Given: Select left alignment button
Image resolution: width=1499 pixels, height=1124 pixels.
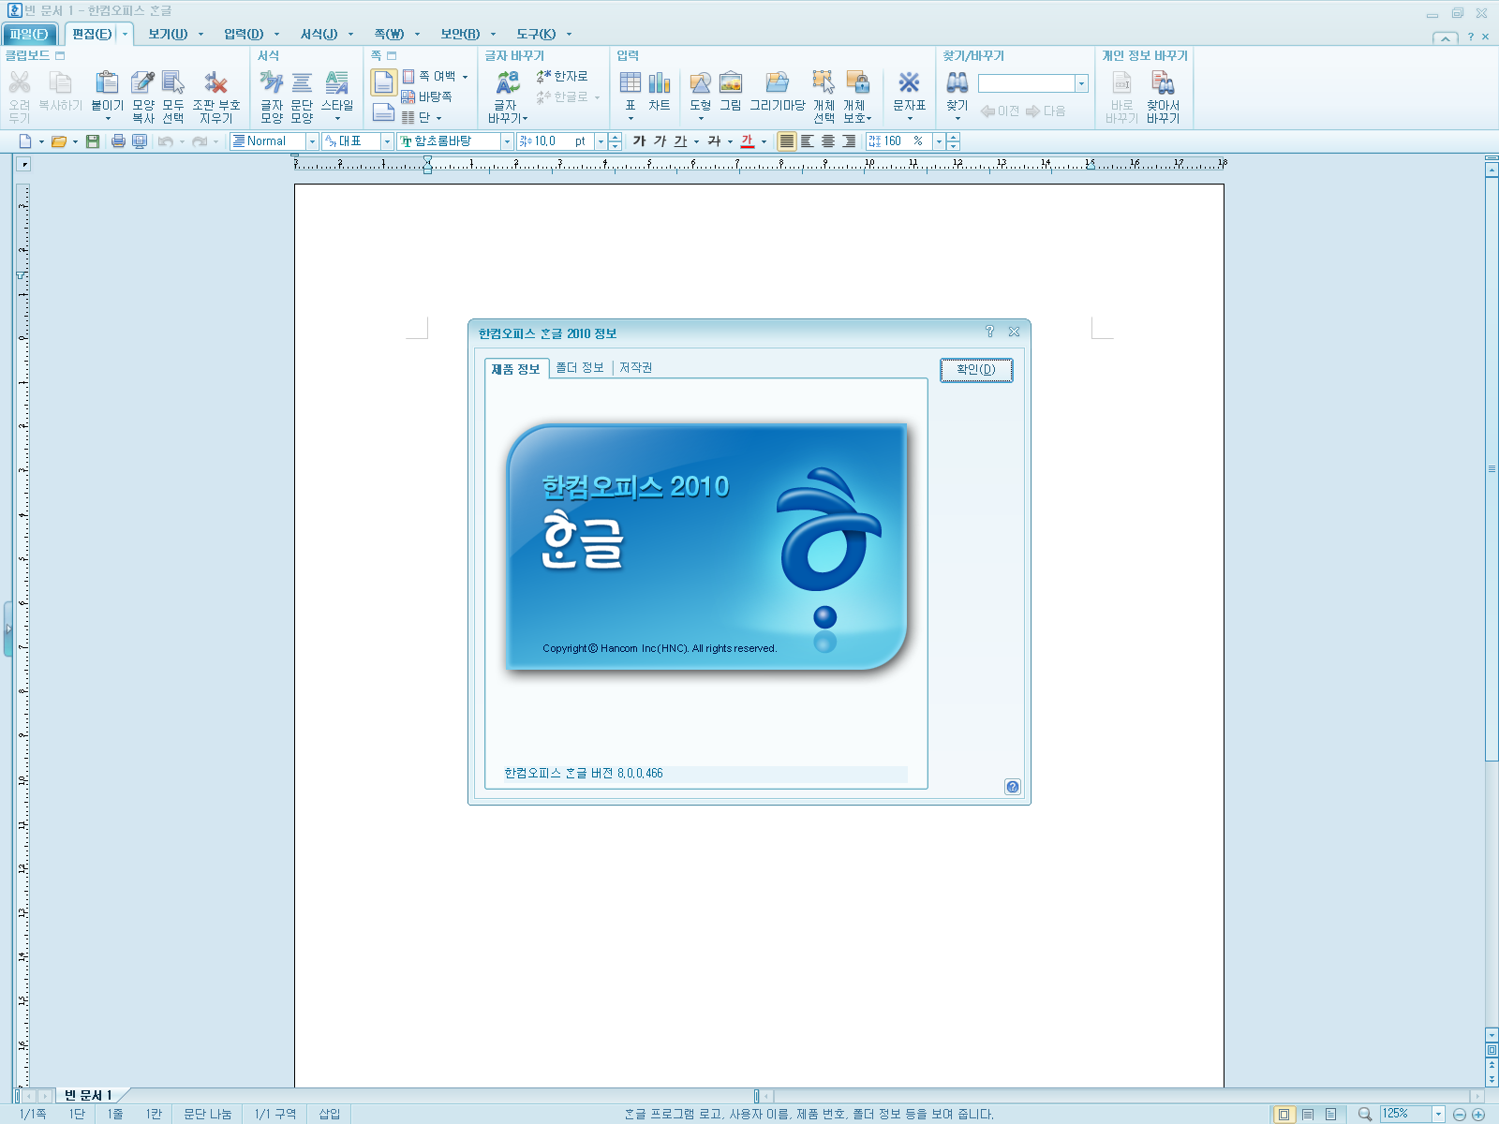Looking at the screenshot, I should (x=808, y=141).
